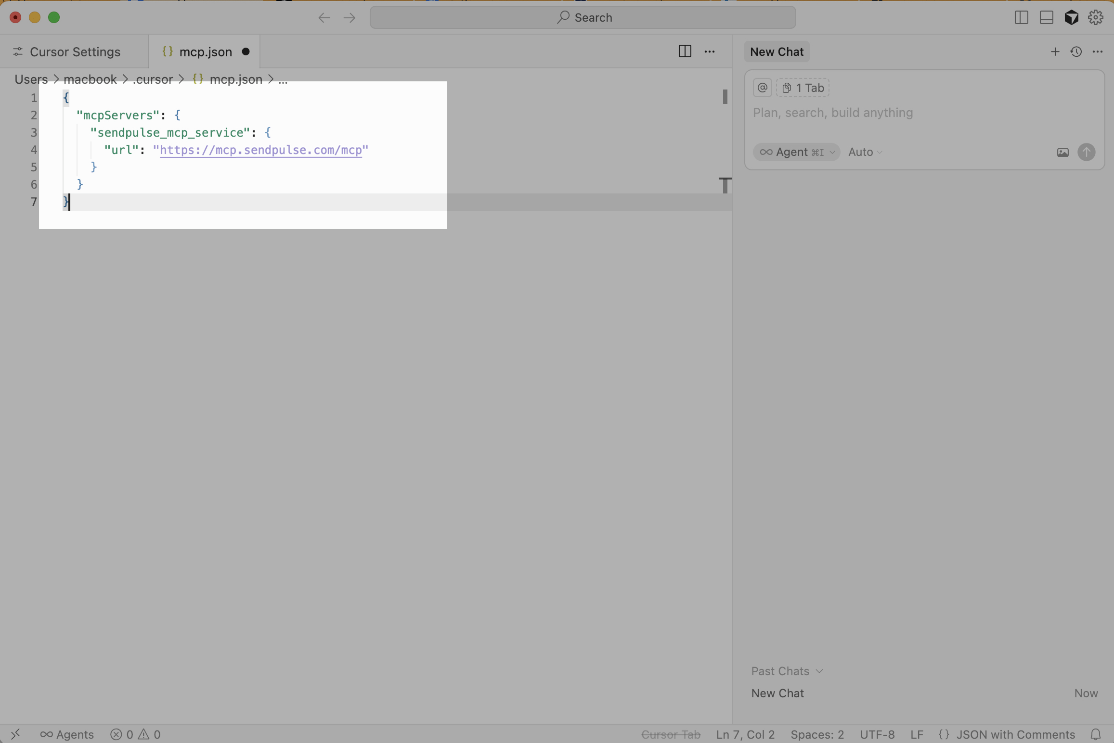1114x743 pixels.
Task: Open the Auto model dropdown
Action: 865,152
